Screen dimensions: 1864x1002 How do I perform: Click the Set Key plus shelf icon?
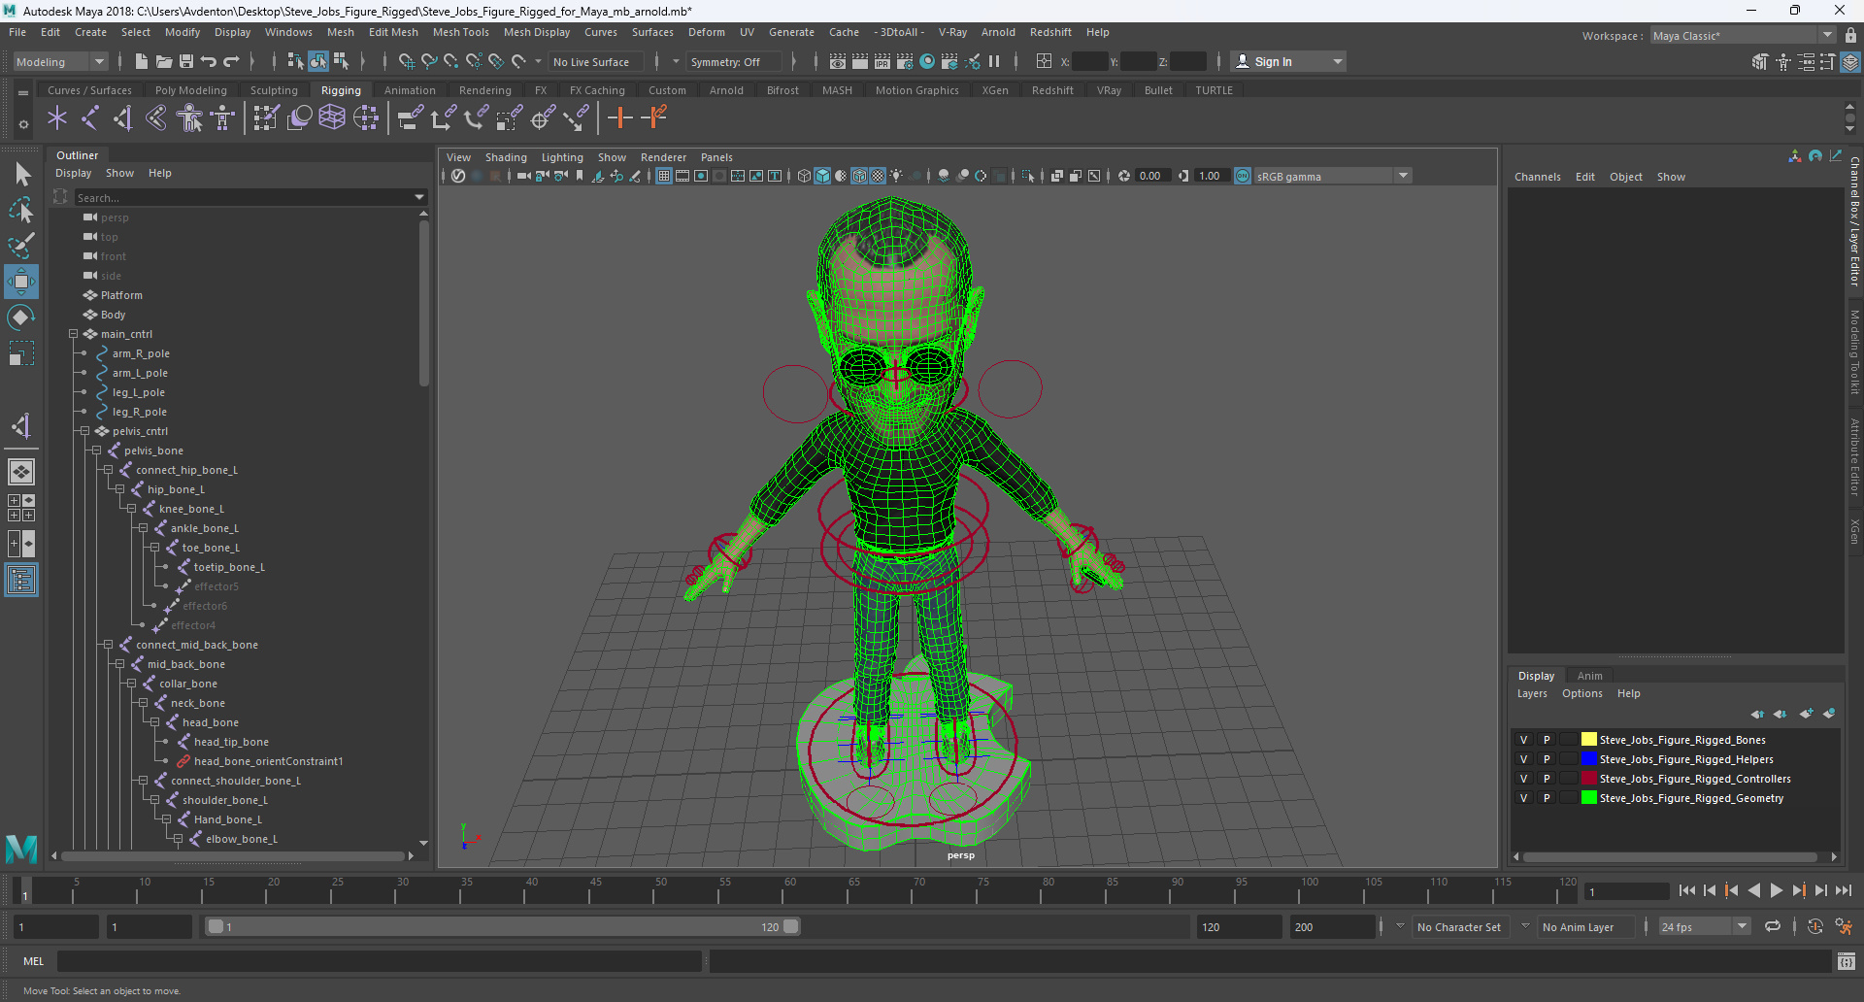point(619,118)
